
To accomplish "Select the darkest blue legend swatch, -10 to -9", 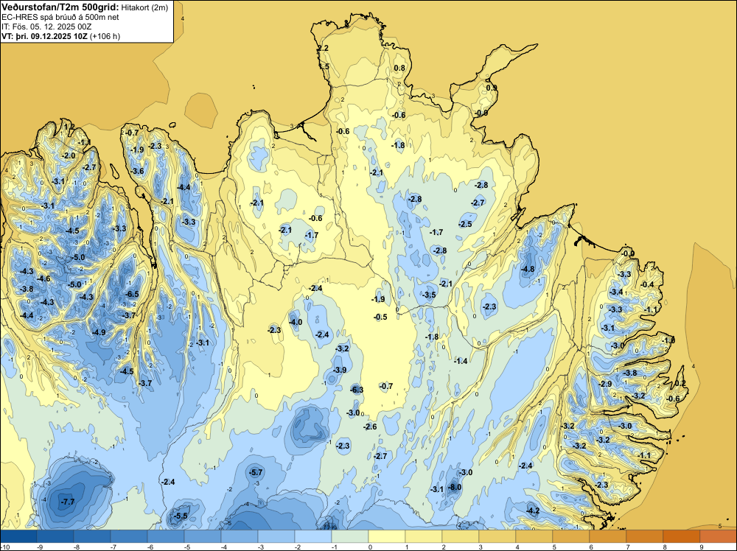I will tap(18, 536).
